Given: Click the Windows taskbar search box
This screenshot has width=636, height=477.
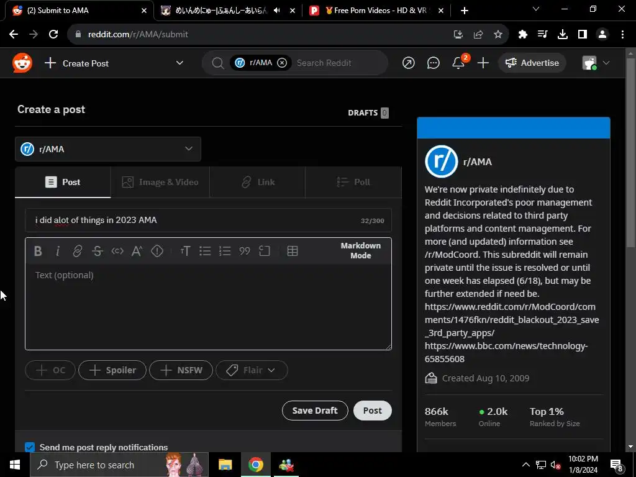Looking at the screenshot, I should click(x=119, y=465).
